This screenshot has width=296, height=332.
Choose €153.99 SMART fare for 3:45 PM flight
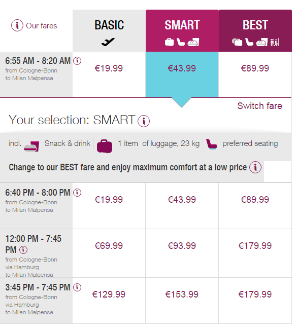click(x=182, y=294)
